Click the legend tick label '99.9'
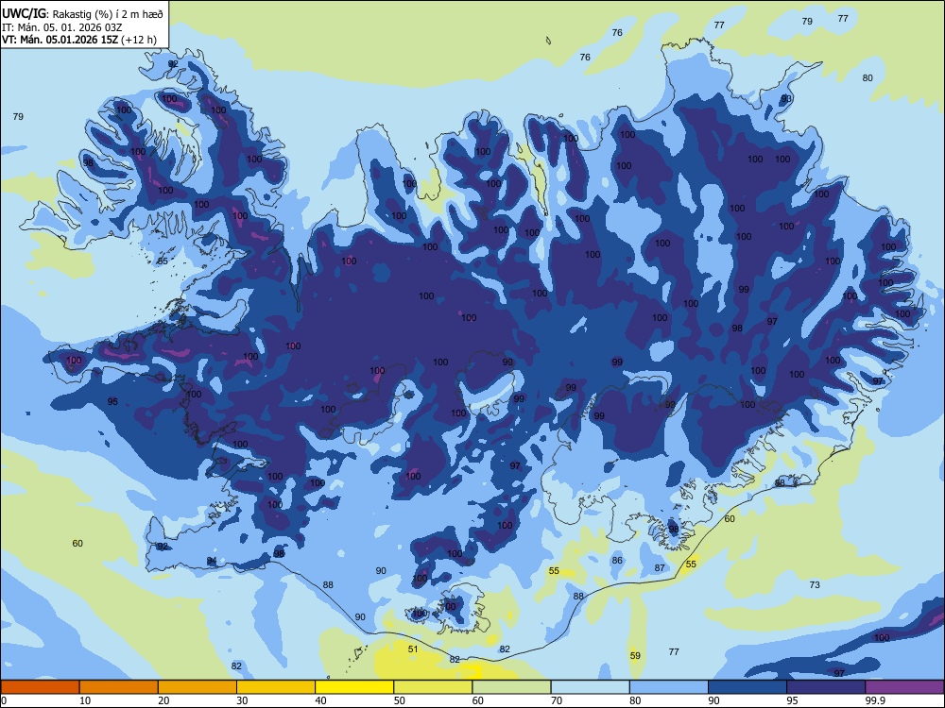 [875, 700]
